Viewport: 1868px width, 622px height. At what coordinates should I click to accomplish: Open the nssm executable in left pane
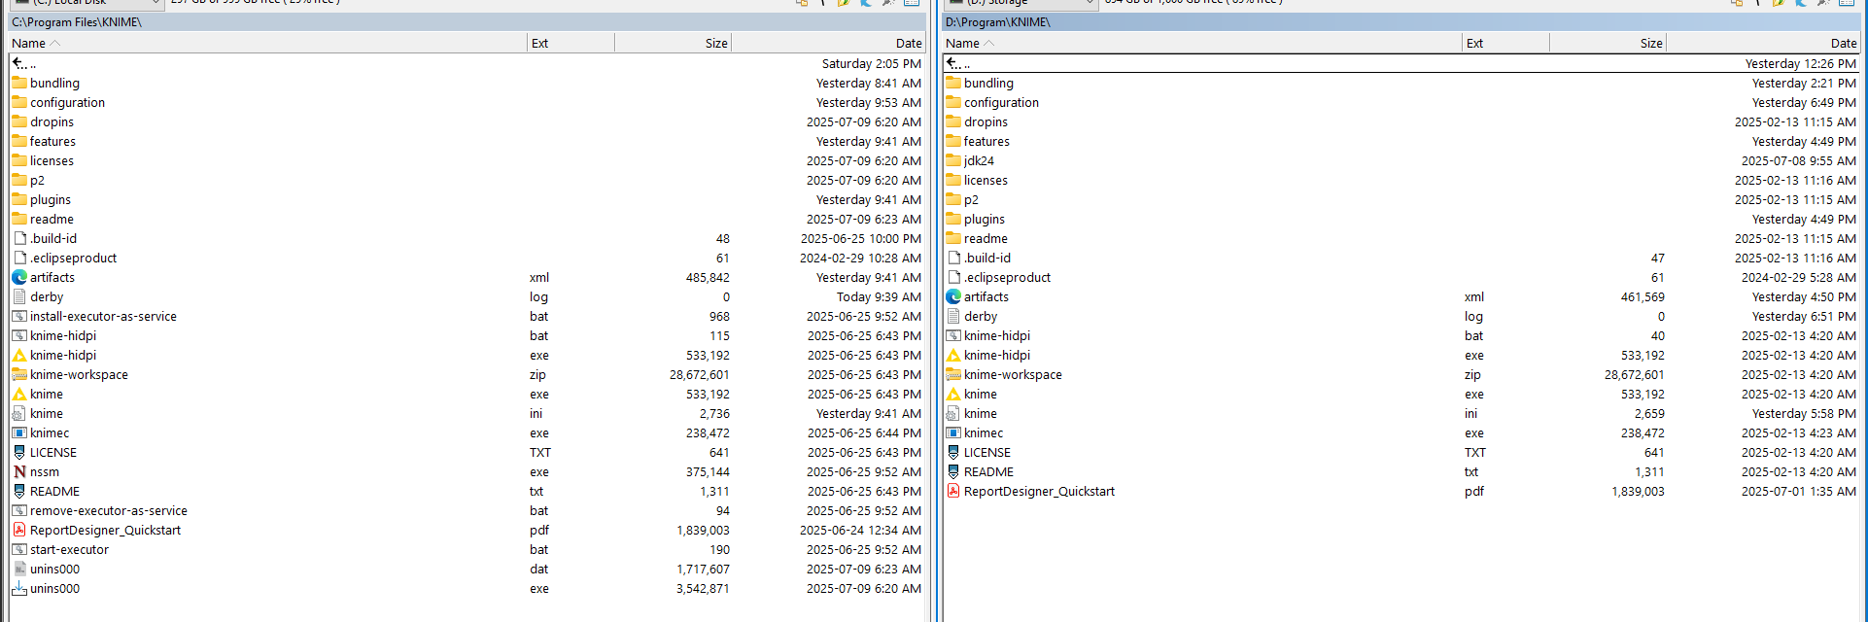pyautogui.click(x=44, y=472)
